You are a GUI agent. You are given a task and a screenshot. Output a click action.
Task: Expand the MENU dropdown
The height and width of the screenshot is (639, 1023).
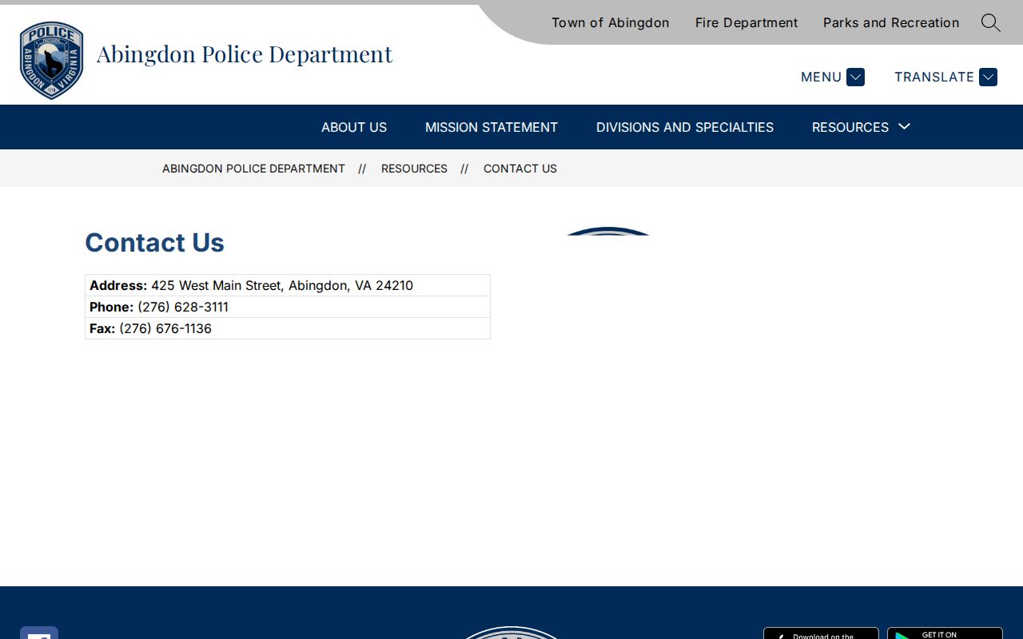coord(832,77)
